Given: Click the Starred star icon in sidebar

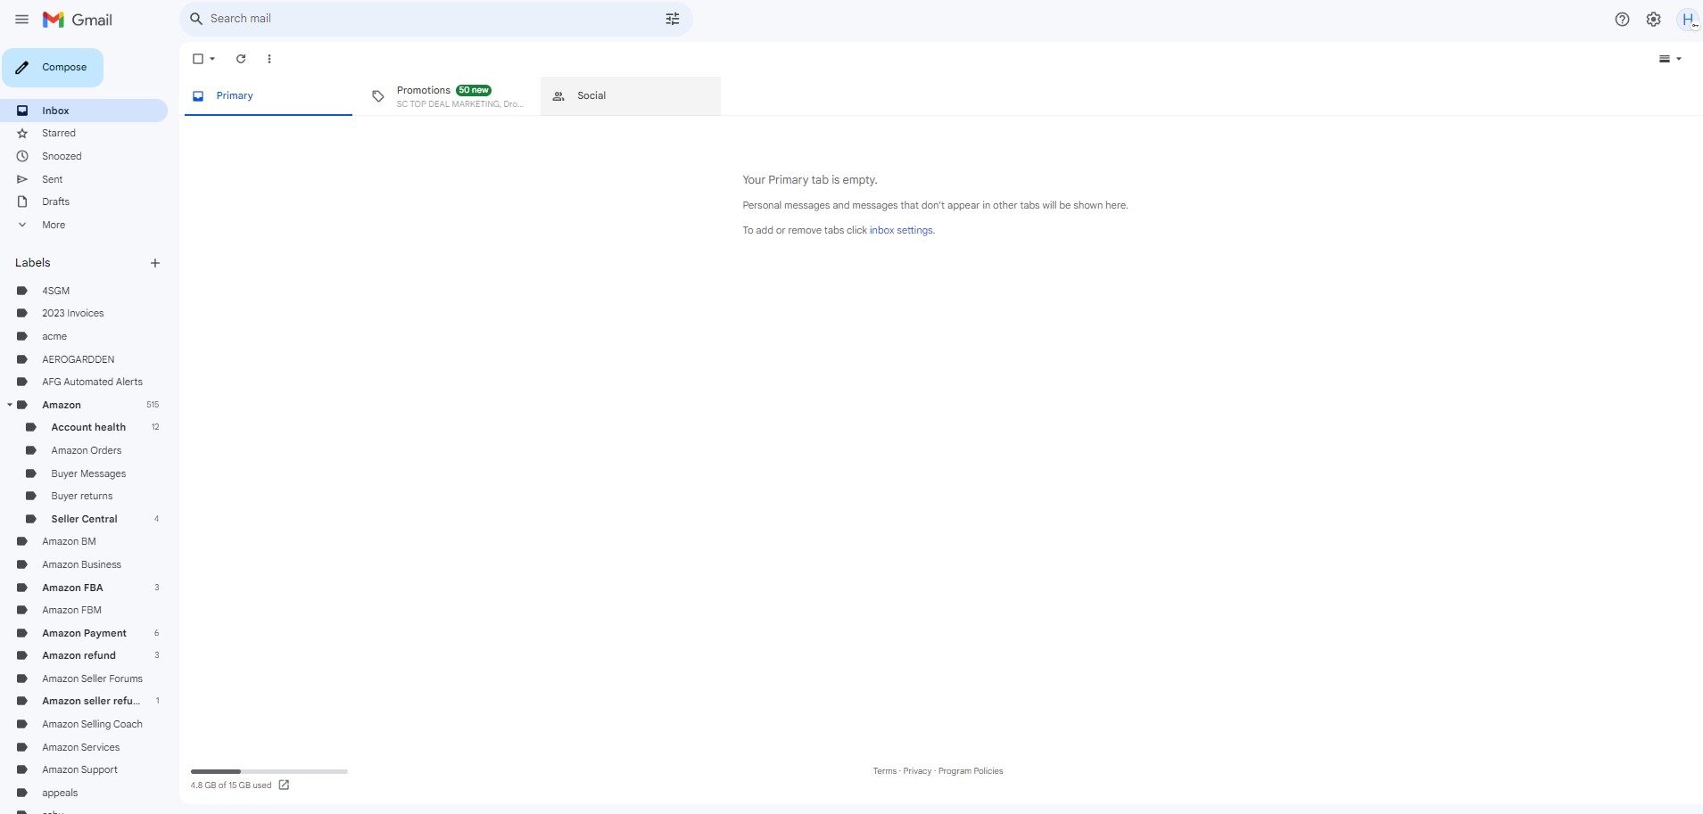Looking at the screenshot, I should (x=22, y=133).
